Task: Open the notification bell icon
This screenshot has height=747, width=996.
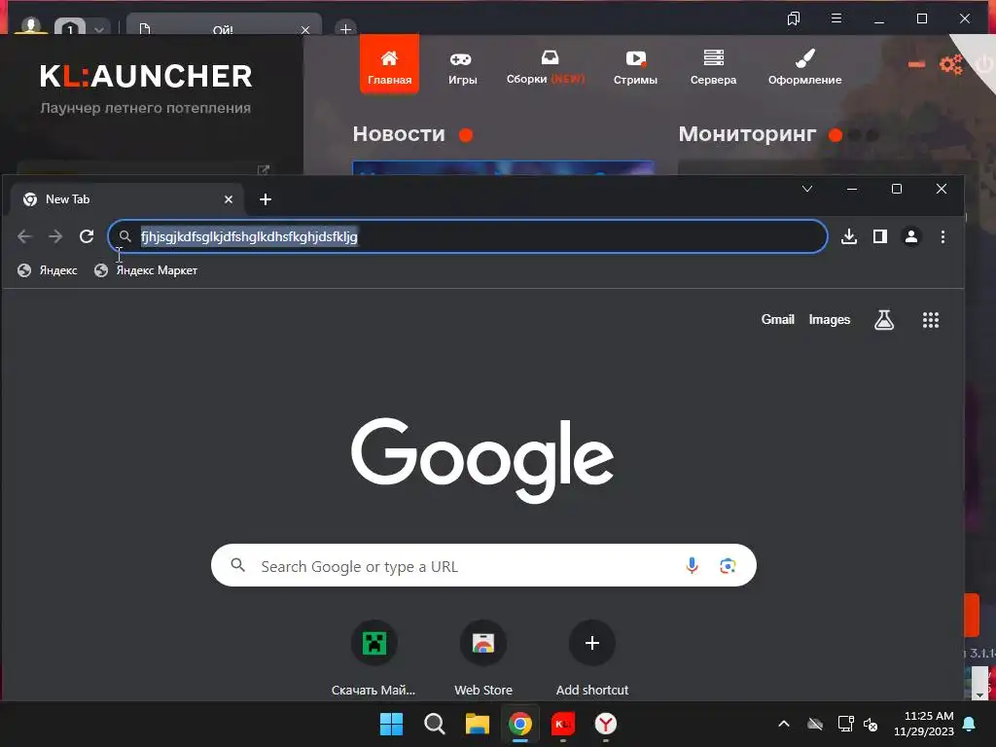Action: point(970,724)
